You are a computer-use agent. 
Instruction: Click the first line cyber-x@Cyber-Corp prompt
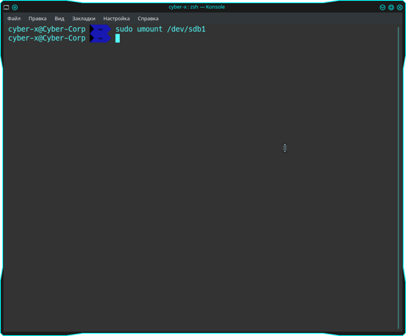click(x=47, y=29)
